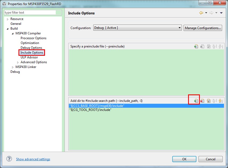This screenshot has height=168, width=228.
Task: Select MSP430 Compiler in the tree
Action: point(28,33)
